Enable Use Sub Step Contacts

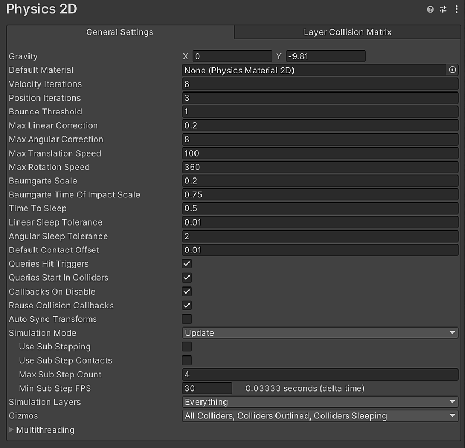[x=186, y=360]
